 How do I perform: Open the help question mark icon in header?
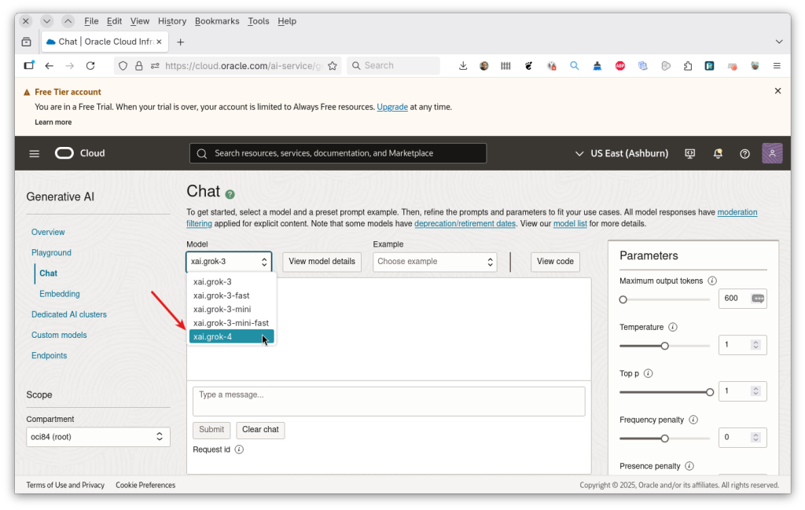coord(745,153)
